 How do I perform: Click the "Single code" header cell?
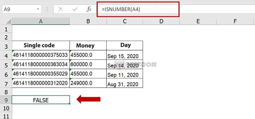tap(41, 45)
